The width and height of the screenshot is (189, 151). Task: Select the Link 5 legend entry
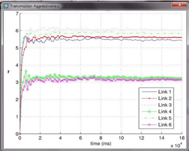click(156, 118)
